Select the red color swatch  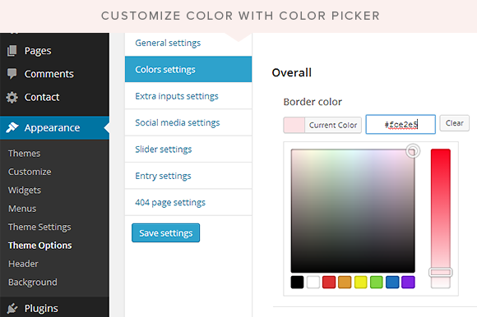coord(329,282)
